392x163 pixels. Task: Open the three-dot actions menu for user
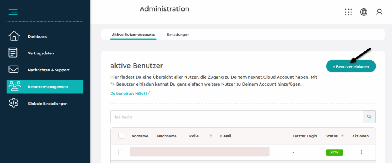pos(361,152)
